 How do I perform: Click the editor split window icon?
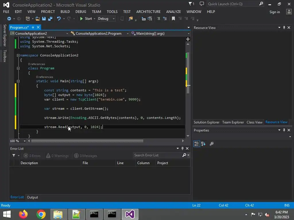tap(188, 39)
